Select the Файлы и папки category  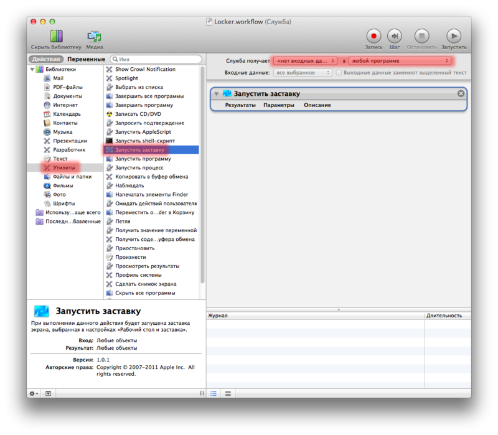[72, 177]
